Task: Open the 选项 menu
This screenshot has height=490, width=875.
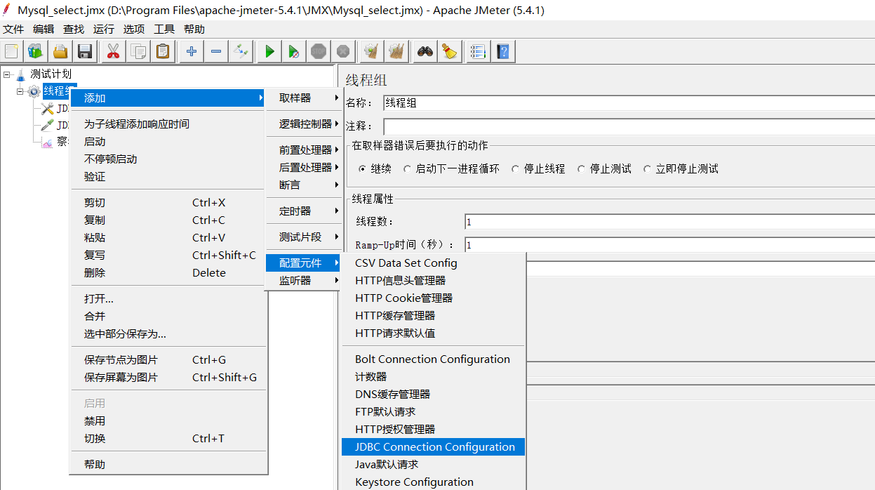Action: coord(135,29)
